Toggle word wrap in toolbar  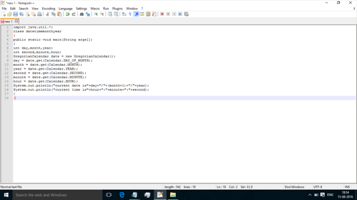pos(124,14)
